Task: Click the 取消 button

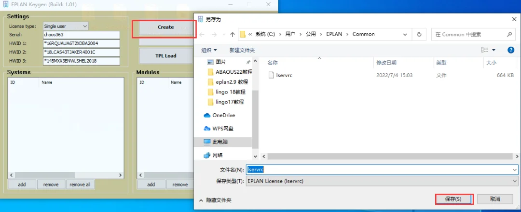Action: (495, 199)
